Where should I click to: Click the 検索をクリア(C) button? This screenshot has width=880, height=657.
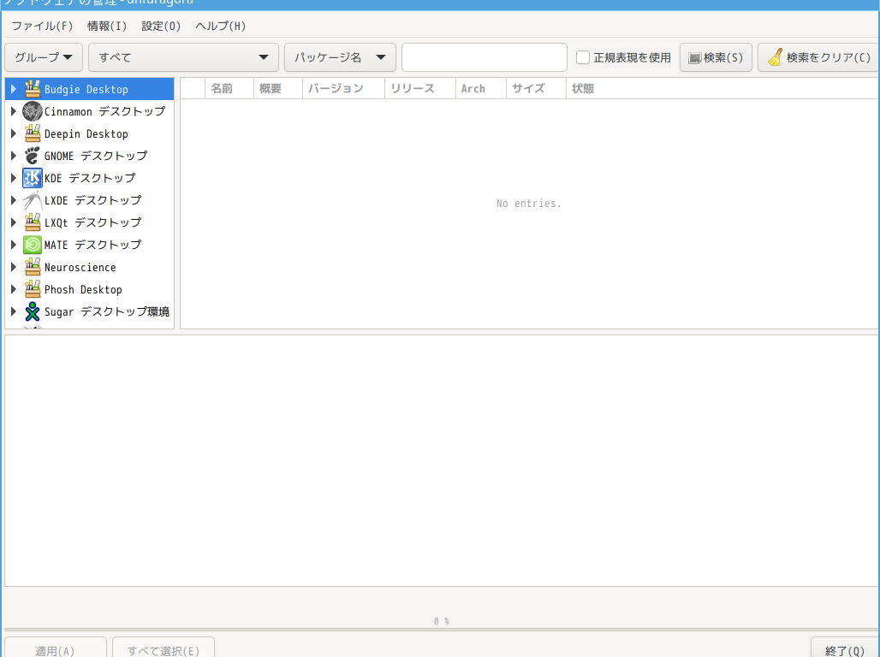tap(819, 57)
